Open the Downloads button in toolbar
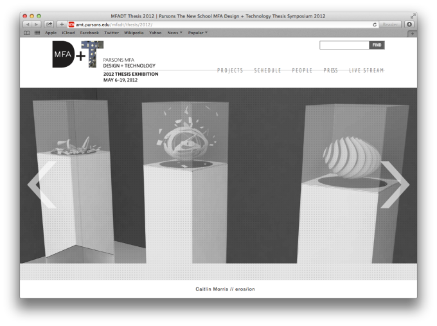 coord(409,24)
